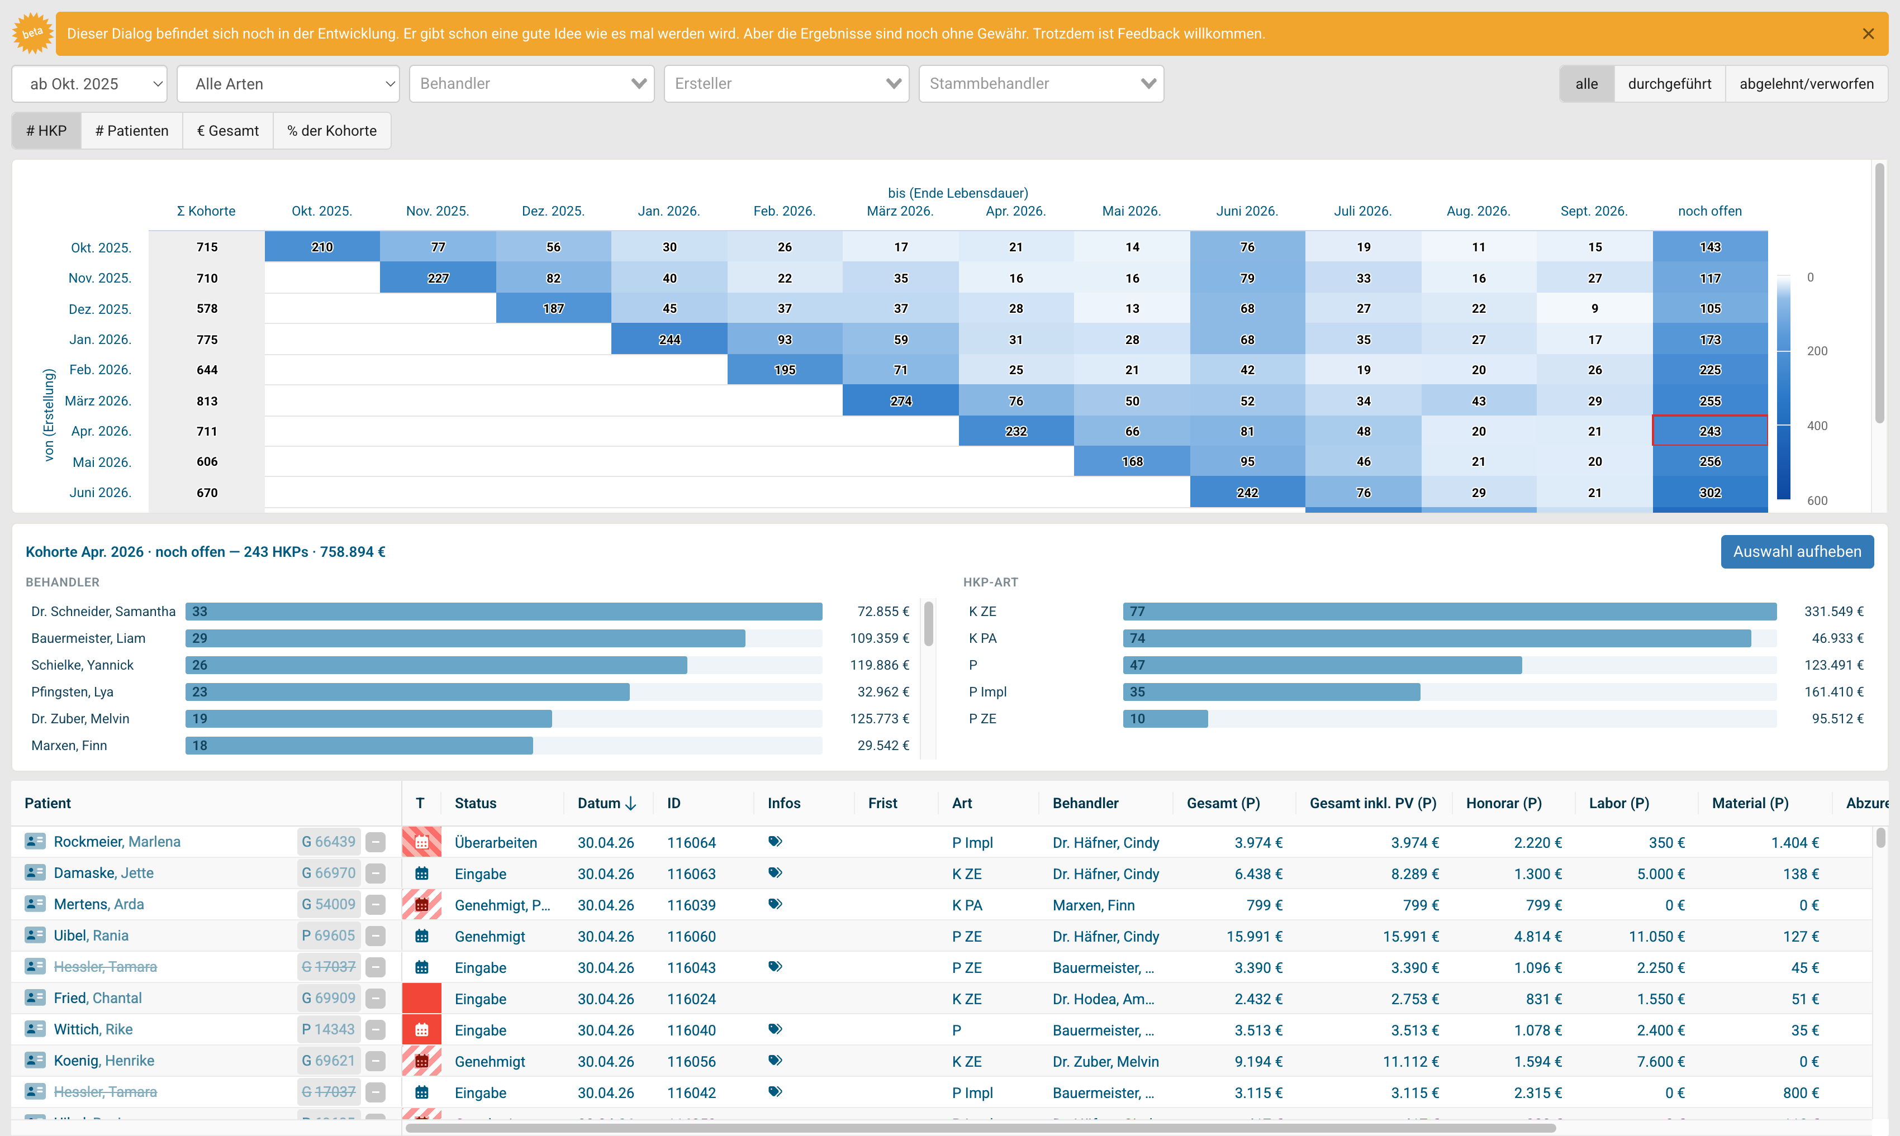This screenshot has height=1136, width=1900.
Task: Switch to the '€ Gesamt' tab
Action: [x=227, y=131]
